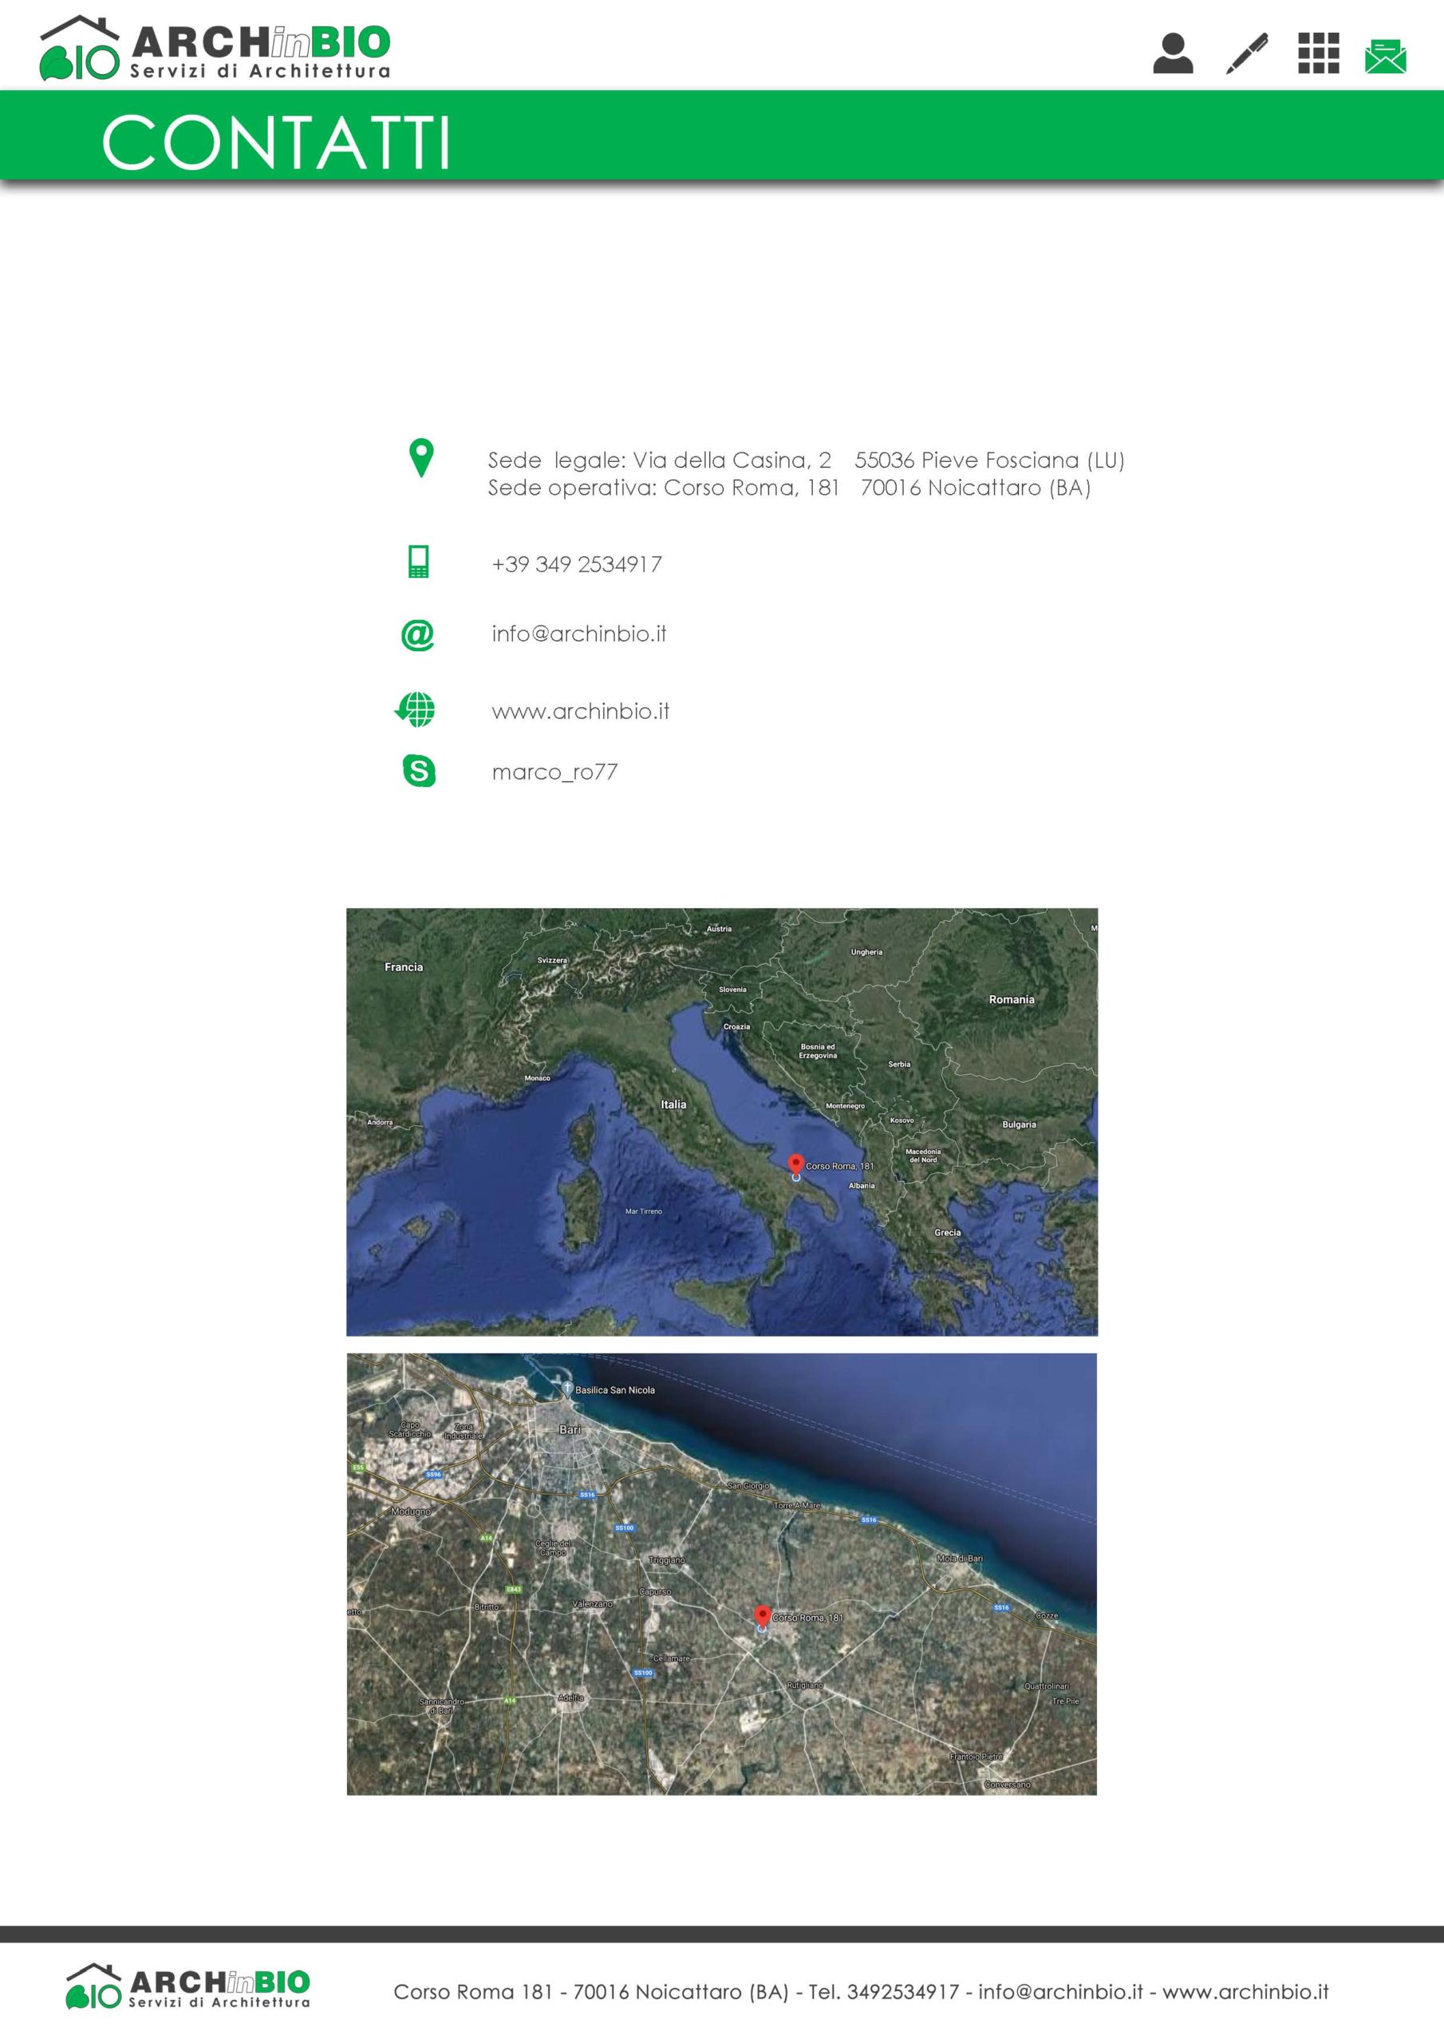Open the info@archinbio.it email link

click(x=579, y=634)
